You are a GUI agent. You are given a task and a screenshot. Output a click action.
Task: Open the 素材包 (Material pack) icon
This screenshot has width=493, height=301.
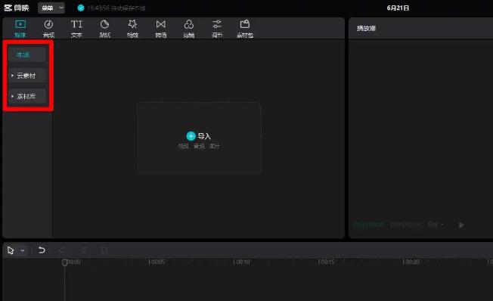coord(245,24)
